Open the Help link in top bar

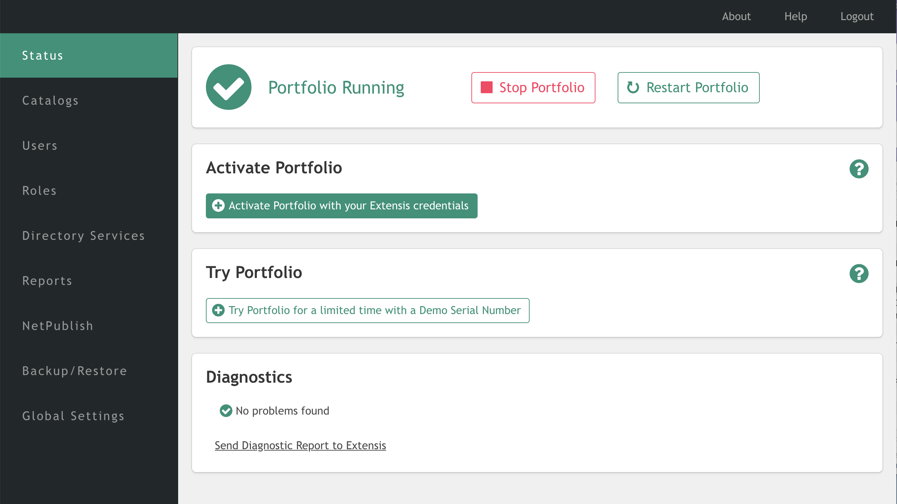(x=796, y=16)
